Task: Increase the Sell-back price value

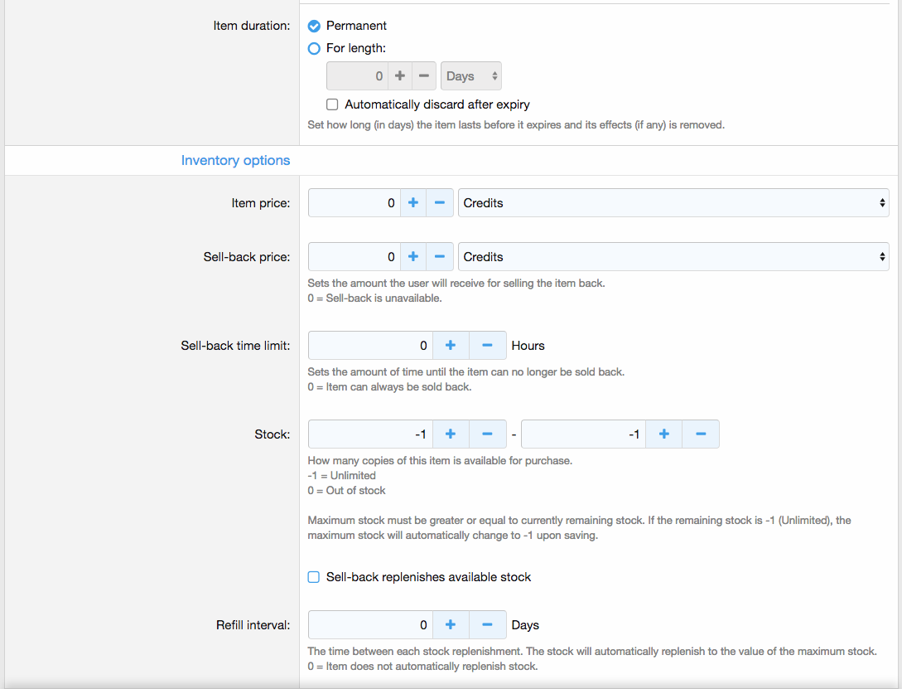Action: [x=413, y=257]
